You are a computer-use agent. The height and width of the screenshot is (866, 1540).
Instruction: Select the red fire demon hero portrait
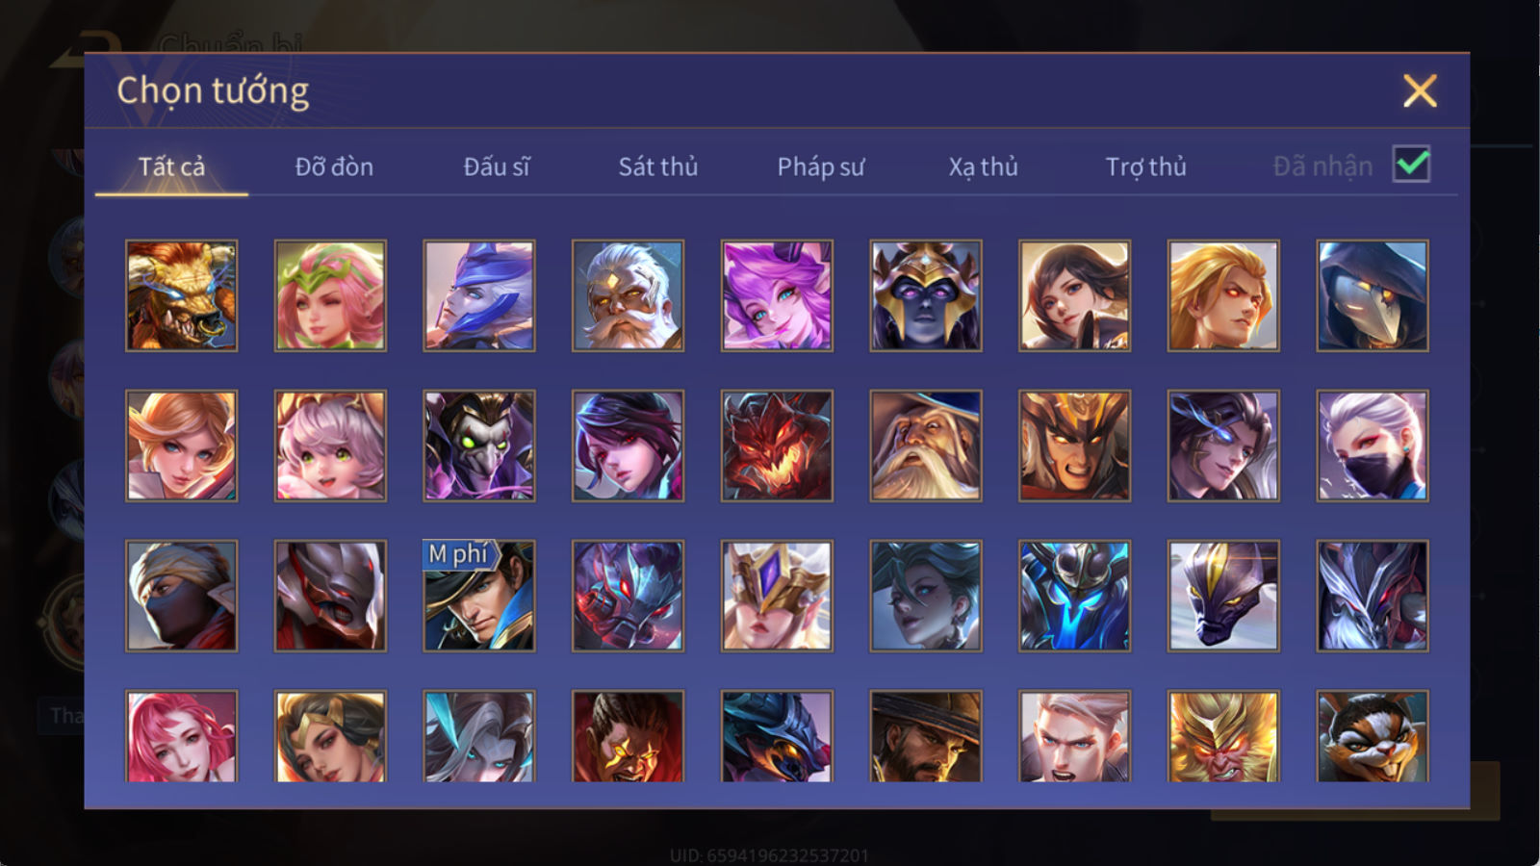point(777,446)
